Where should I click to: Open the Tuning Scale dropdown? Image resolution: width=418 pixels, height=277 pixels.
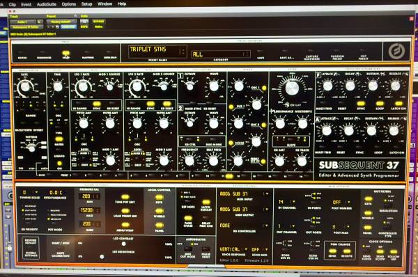tap(30, 192)
